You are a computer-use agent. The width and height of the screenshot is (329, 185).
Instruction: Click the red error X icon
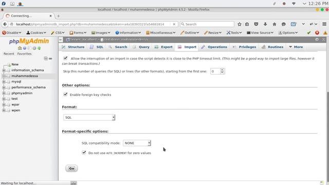click(x=317, y=33)
